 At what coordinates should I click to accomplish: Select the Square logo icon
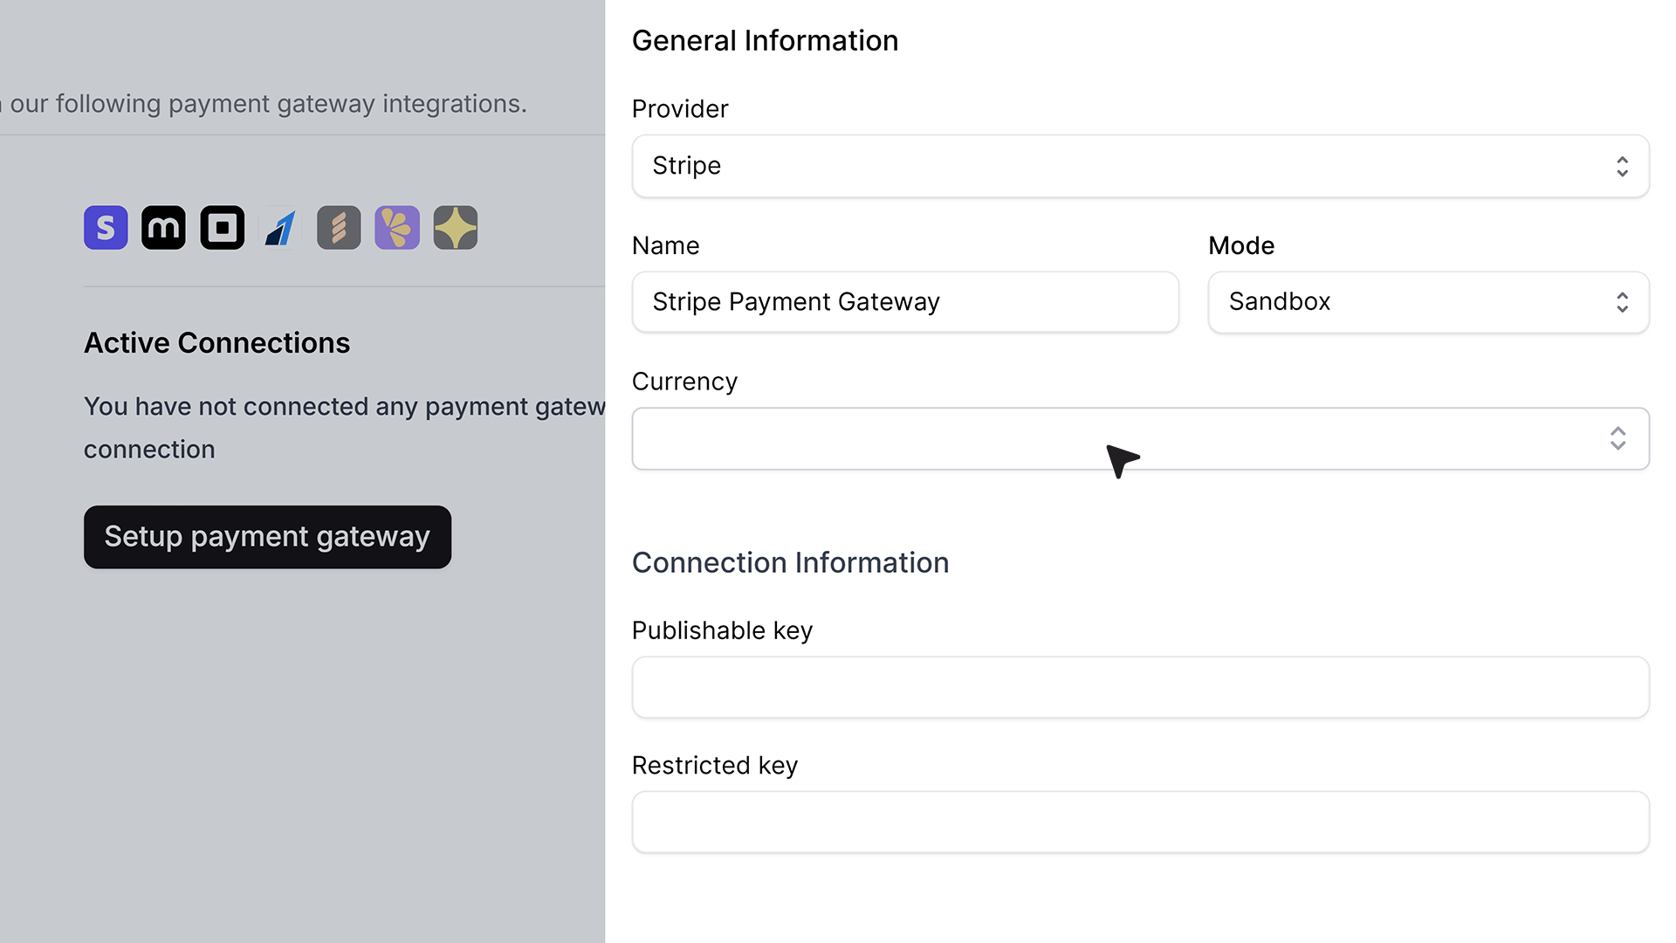[223, 228]
